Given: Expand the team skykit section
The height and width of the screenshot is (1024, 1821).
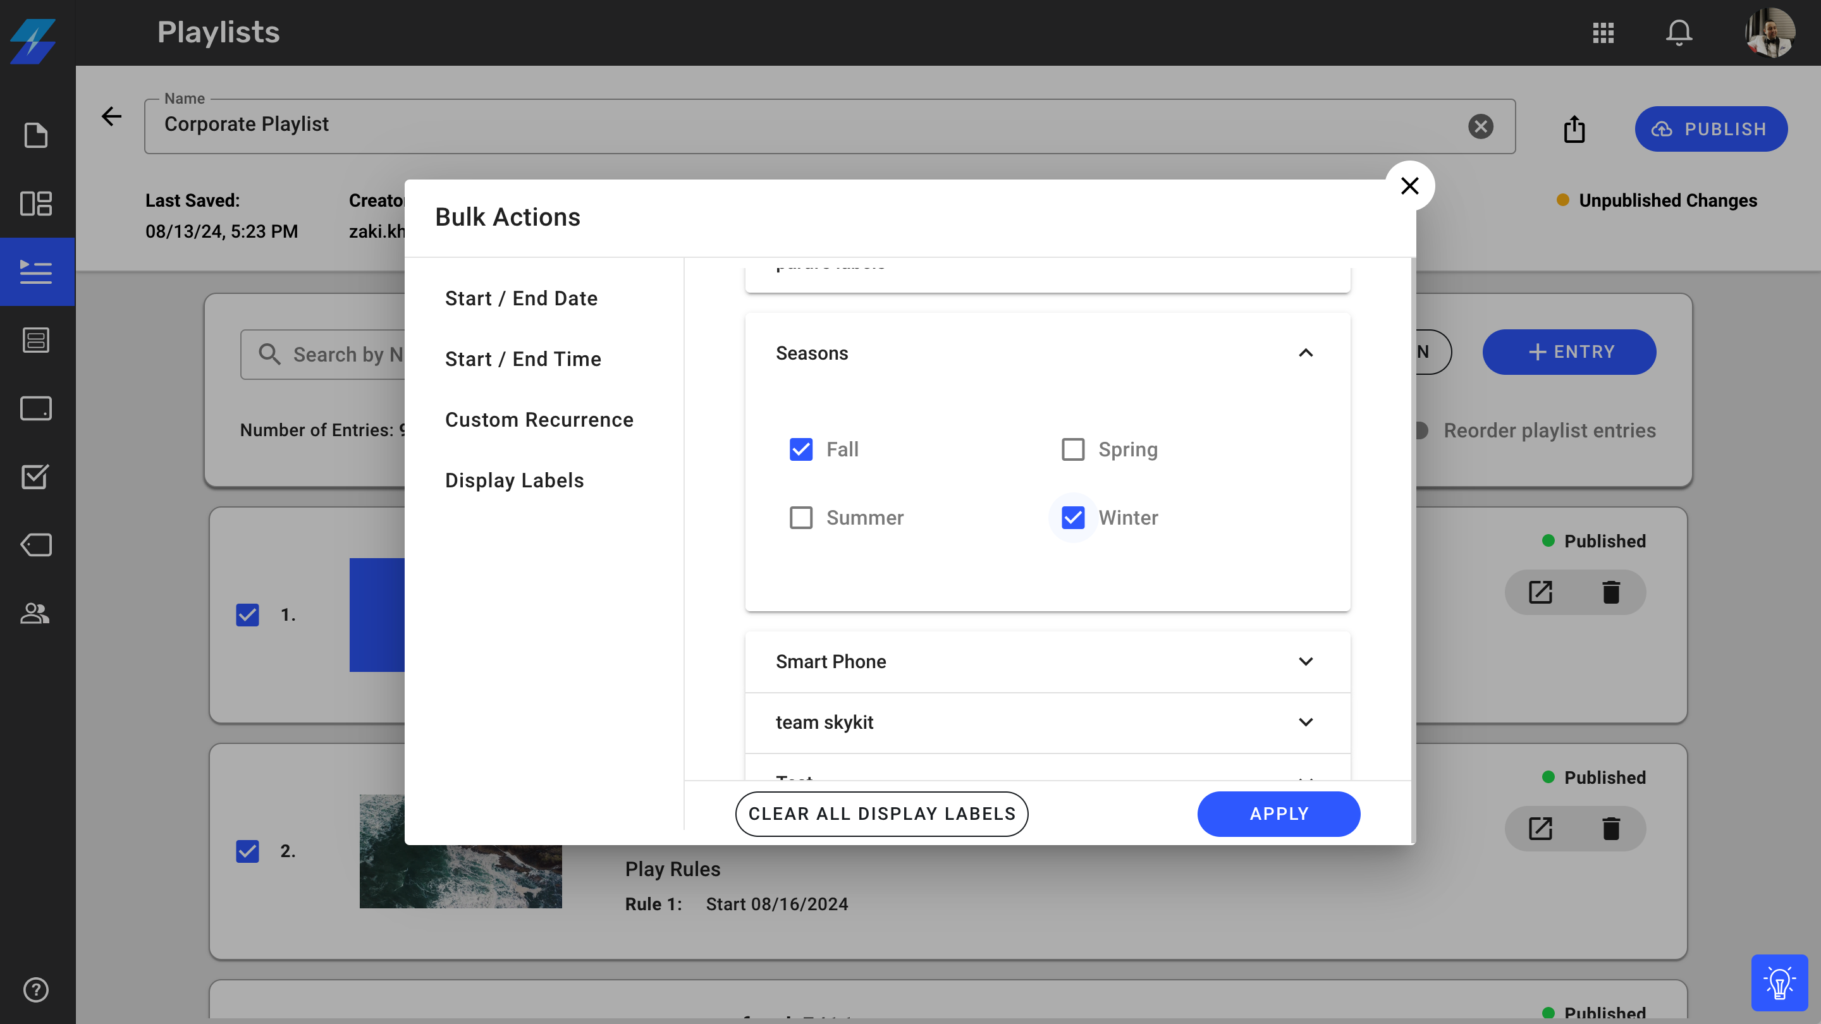Looking at the screenshot, I should pyautogui.click(x=1048, y=722).
